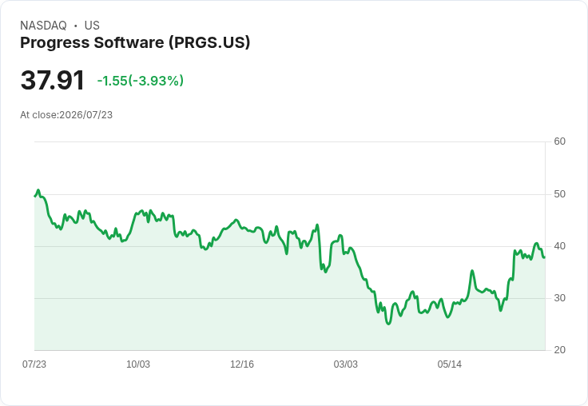Screen dimensions: 588x406
Task: Click the 05/14 date axis label
Action: pyautogui.click(x=449, y=364)
